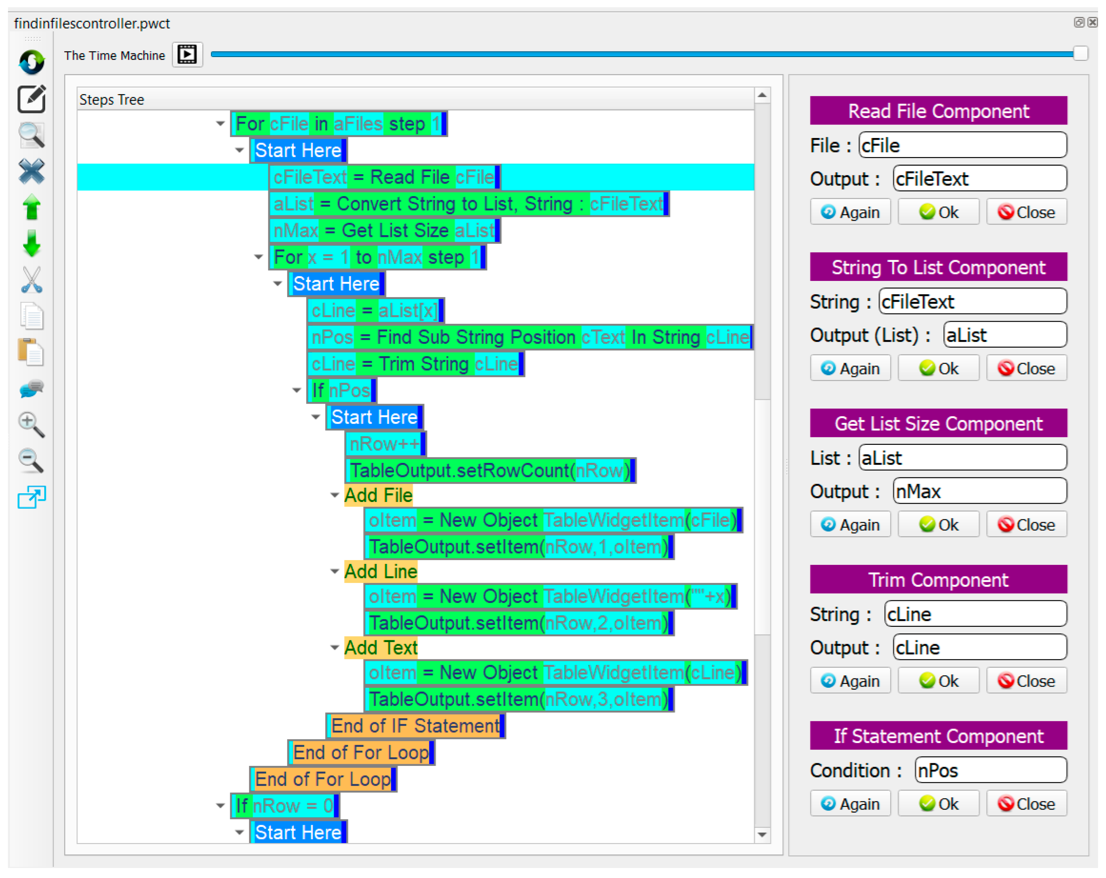The height and width of the screenshot is (878, 1106).
Task: Click the scissors cut icon
Action: tap(32, 280)
